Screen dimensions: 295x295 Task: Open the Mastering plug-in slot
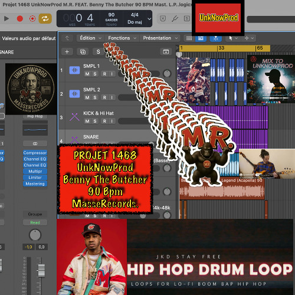pos(35,183)
